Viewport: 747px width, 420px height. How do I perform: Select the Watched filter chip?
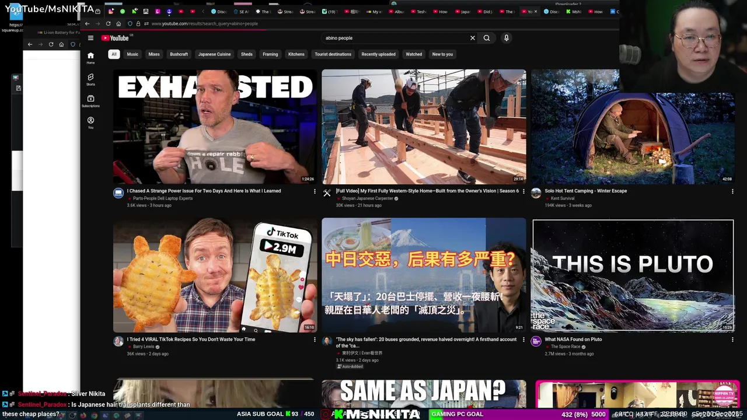coord(414,54)
